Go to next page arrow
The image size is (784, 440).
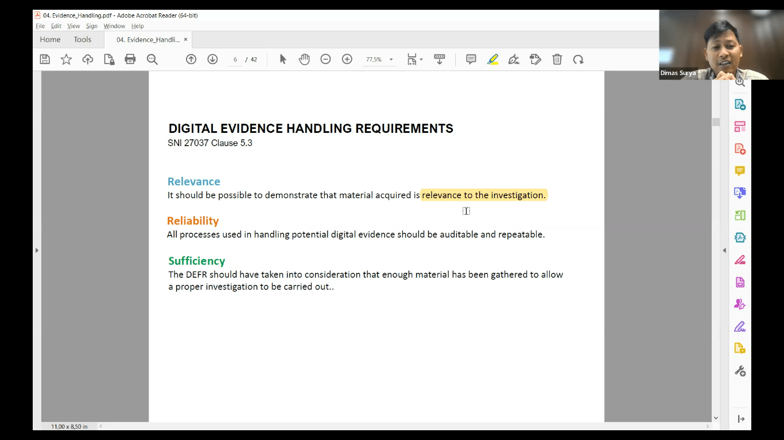(x=212, y=59)
